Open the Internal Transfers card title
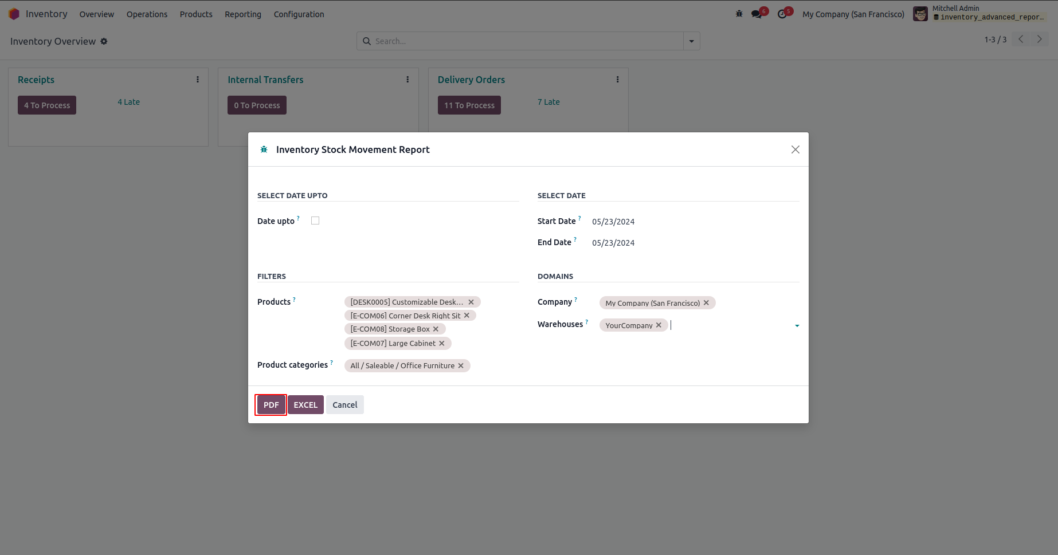 pos(265,80)
